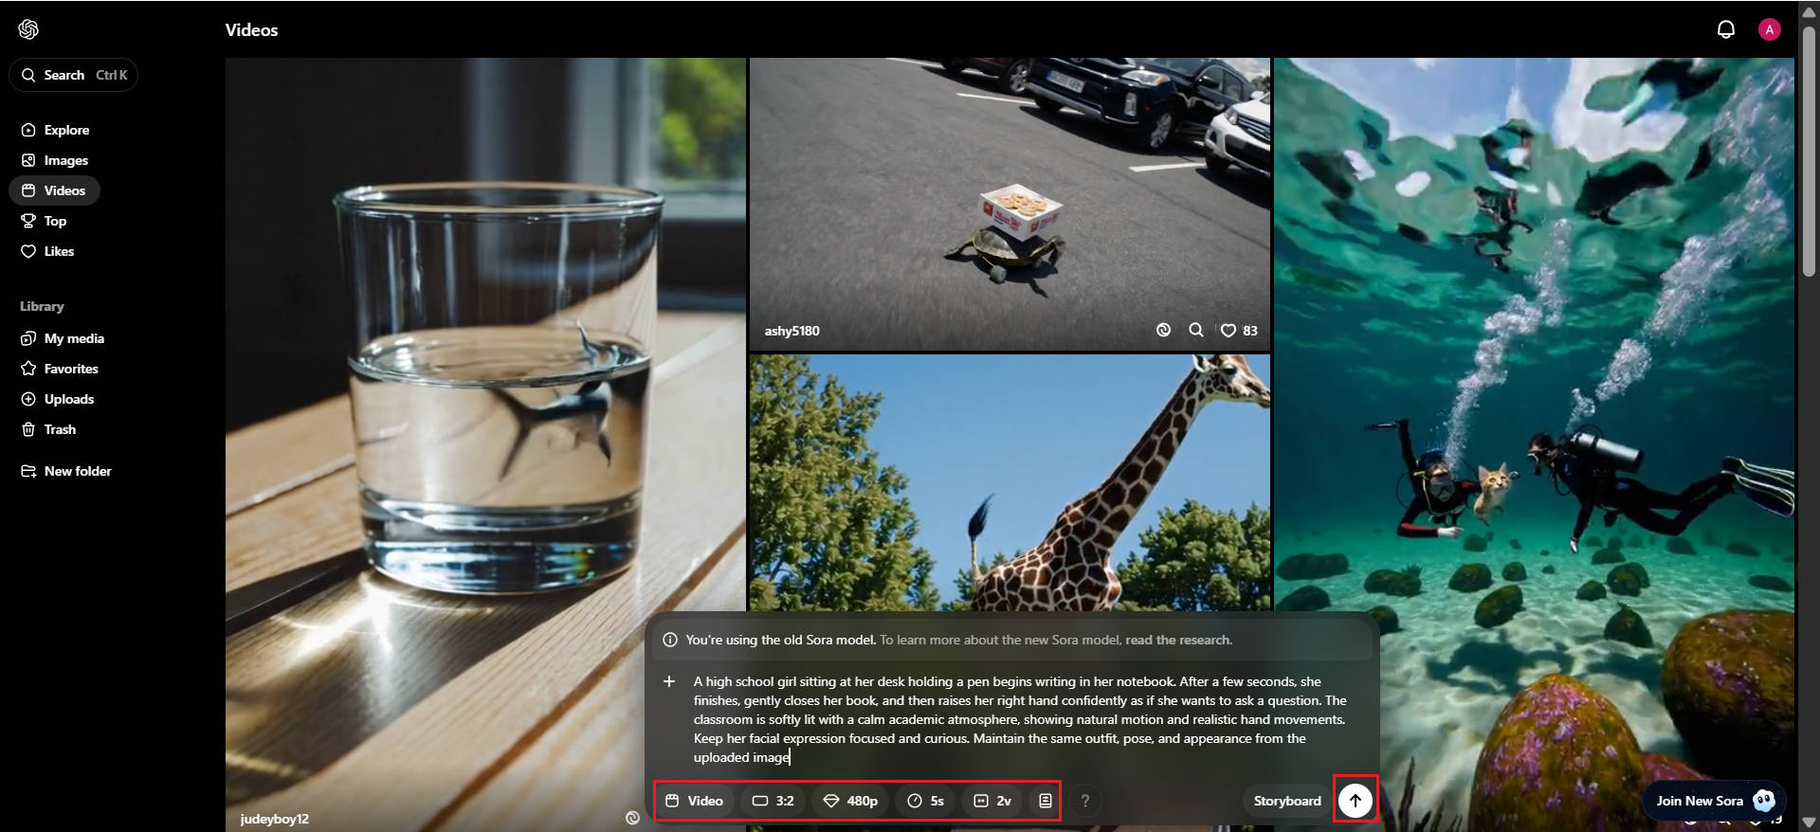Open the 3:2 aspect ratio dropdown
Viewport: 1820px width, 832px height.
pyautogui.click(x=773, y=801)
